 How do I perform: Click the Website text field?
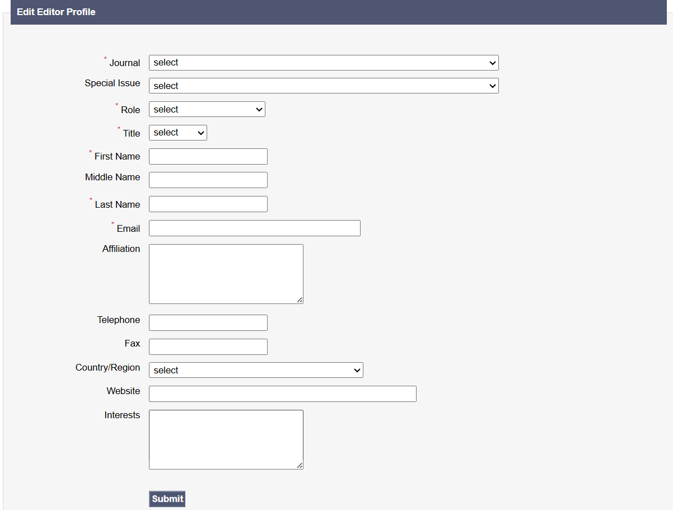pos(282,394)
